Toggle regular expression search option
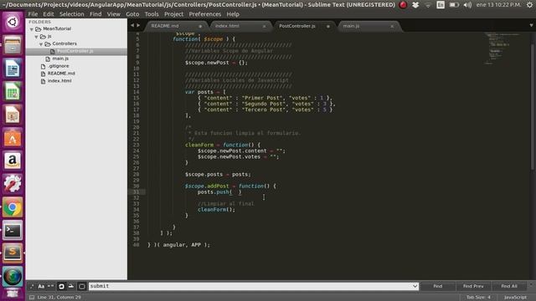The image size is (536, 301). click(32, 286)
